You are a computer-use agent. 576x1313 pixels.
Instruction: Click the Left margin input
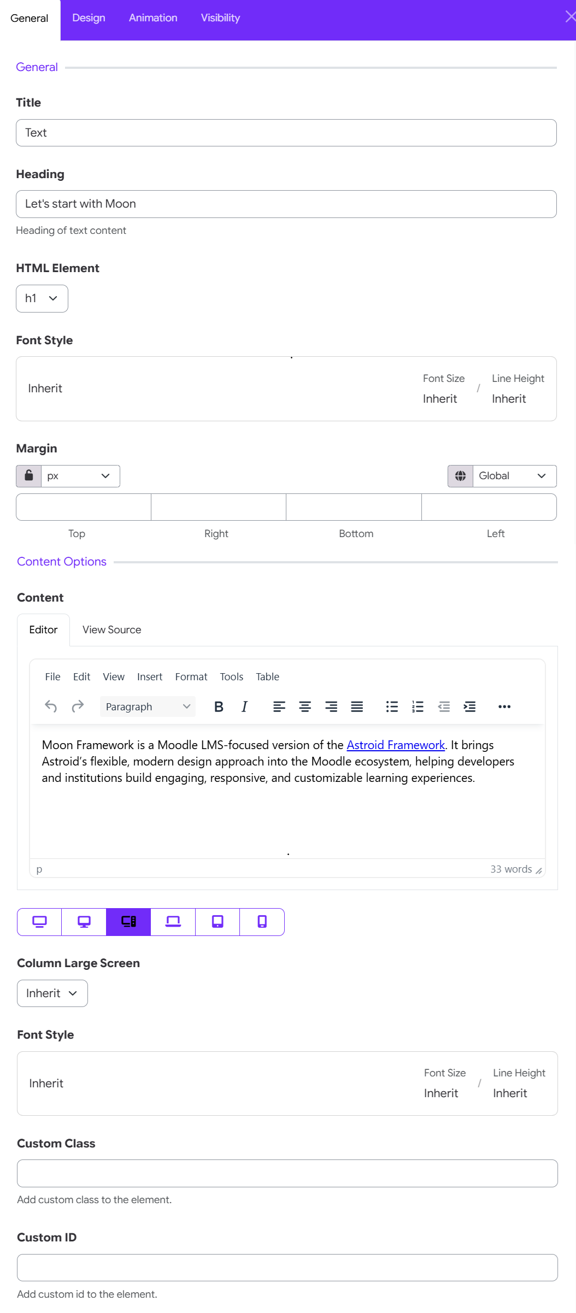[x=489, y=507]
